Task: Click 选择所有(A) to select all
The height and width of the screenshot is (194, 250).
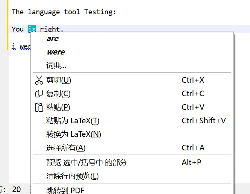Action: pyautogui.click(x=66, y=148)
